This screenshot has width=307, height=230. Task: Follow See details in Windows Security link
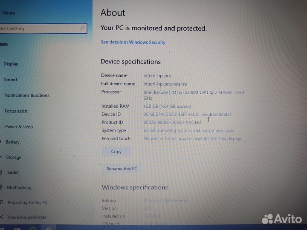point(133,42)
